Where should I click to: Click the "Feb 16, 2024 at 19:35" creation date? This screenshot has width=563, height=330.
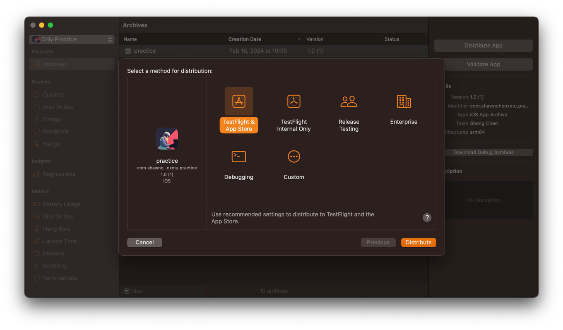258,51
